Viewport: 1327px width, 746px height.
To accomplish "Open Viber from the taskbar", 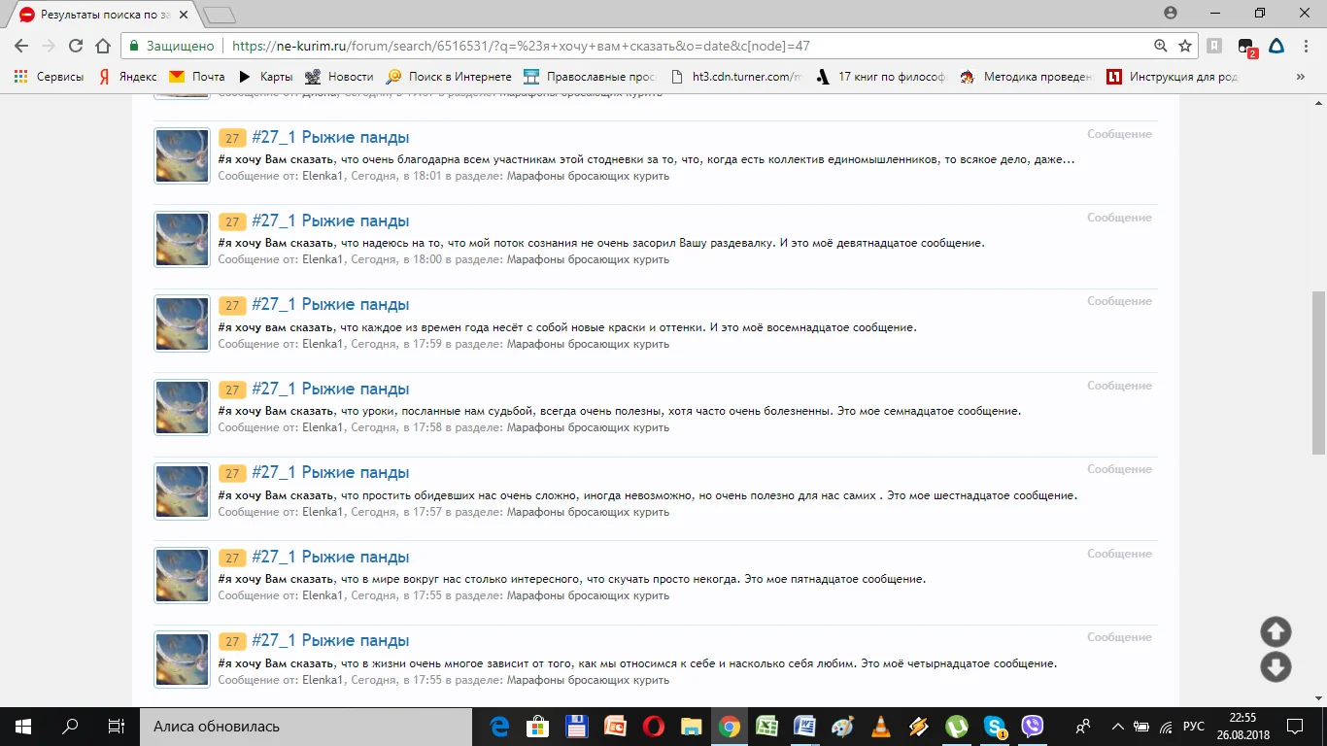I will coord(1033,727).
